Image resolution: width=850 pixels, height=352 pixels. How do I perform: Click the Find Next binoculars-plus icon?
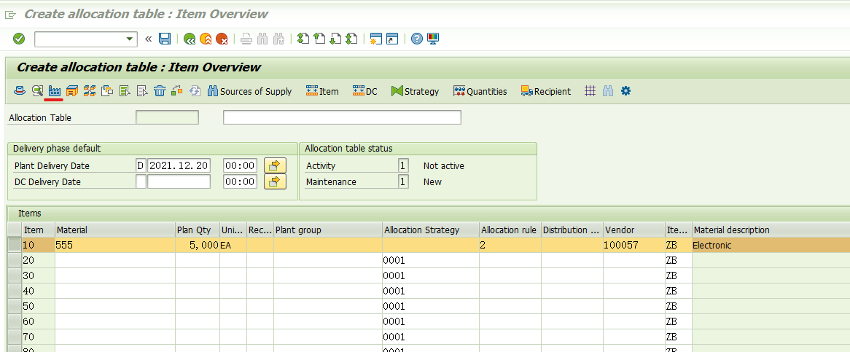point(279,39)
